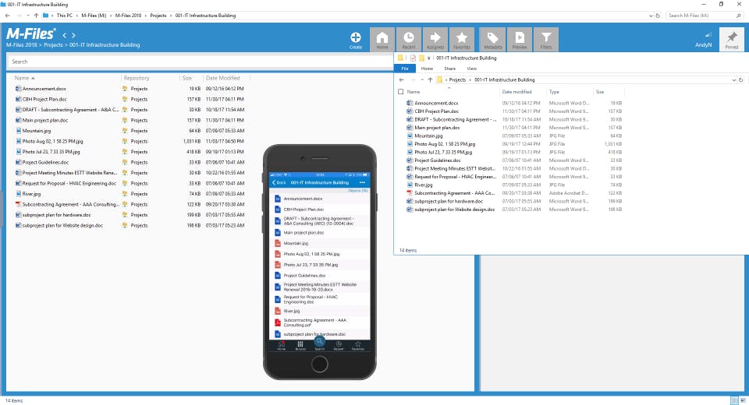
Task: Select Mountain.jpg in the M-Files list
Action: pyautogui.click(x=37, y=131)
